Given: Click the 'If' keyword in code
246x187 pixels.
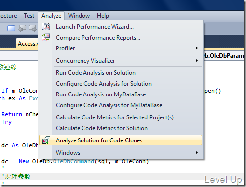Looking at the screenshot, I should coord(5,91).
